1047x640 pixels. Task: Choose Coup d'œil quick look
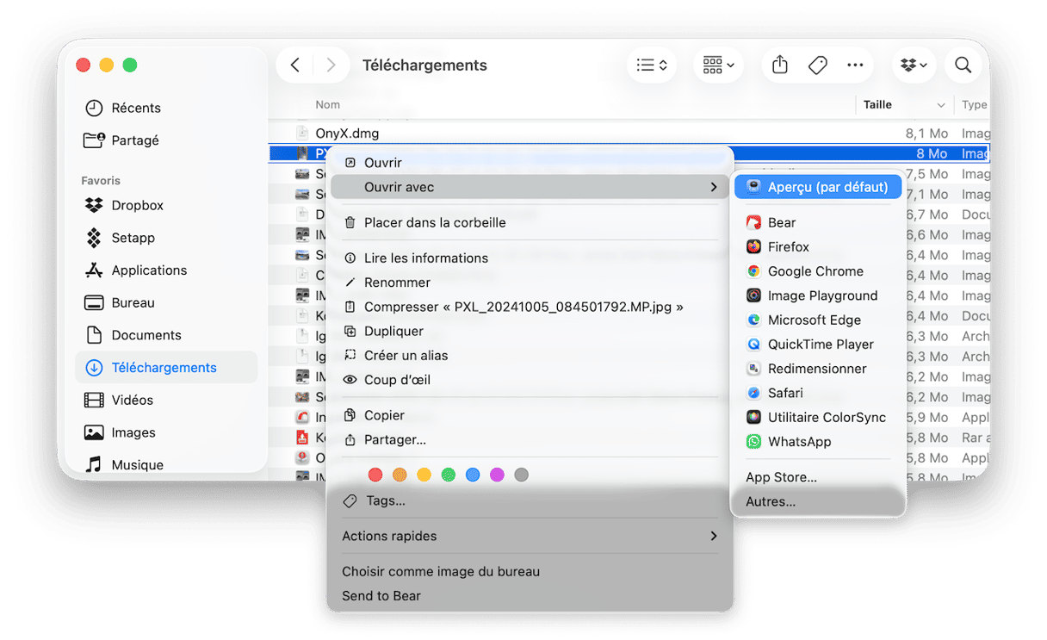pos(530,380)
